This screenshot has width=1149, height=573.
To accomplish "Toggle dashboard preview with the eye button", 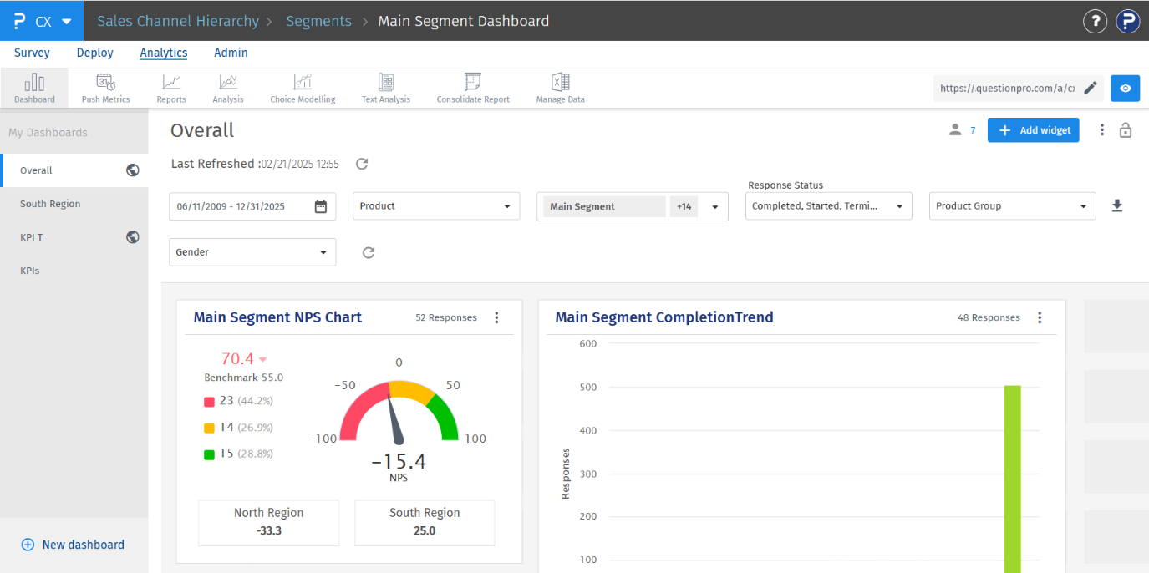I will [1125, 88].
